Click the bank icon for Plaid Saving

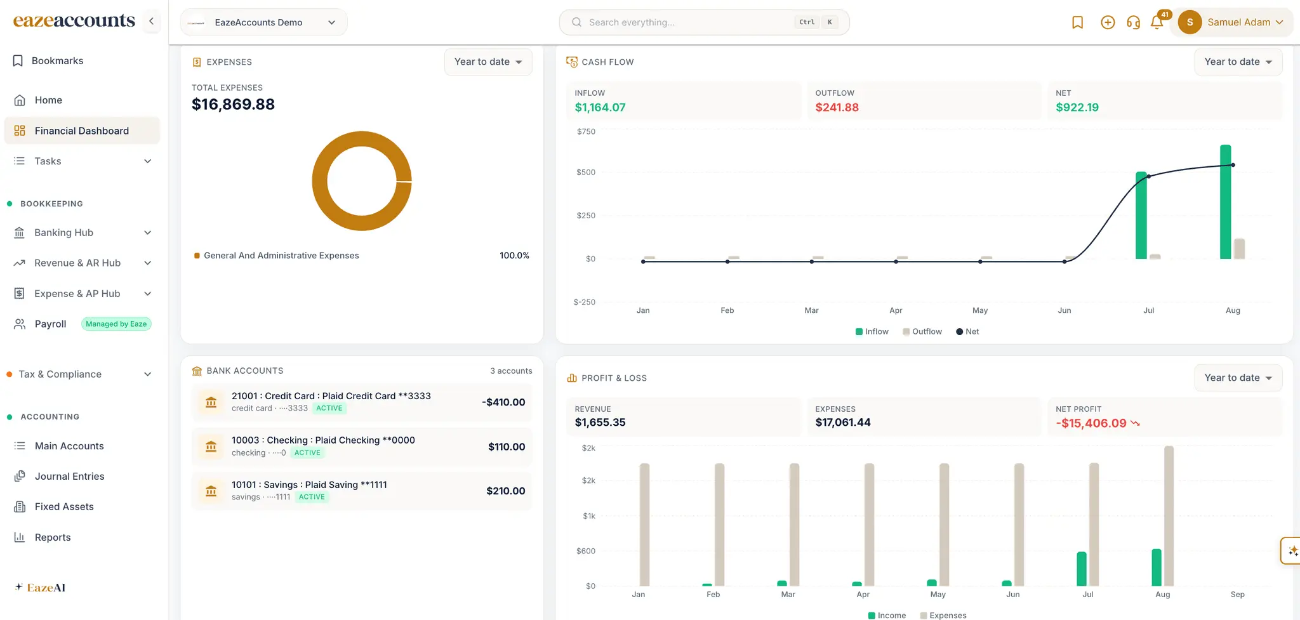click(211, 491)
